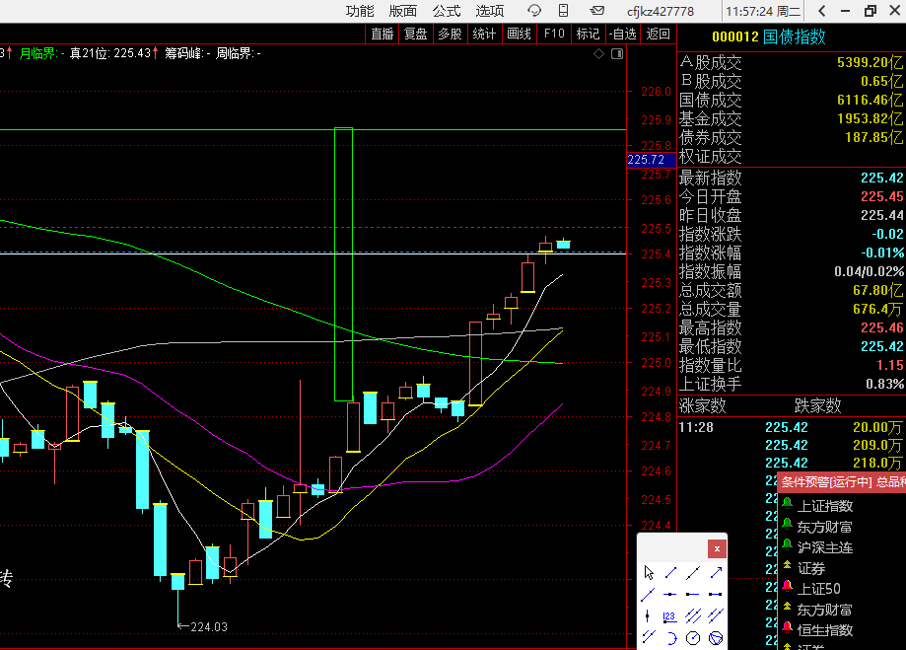This screenshot has height=650, width=906.
Task: Click the 跌家数 header
Action: (817, 406)
